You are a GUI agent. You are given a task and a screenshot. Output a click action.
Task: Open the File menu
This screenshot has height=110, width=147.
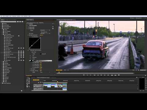coord(2,16)
